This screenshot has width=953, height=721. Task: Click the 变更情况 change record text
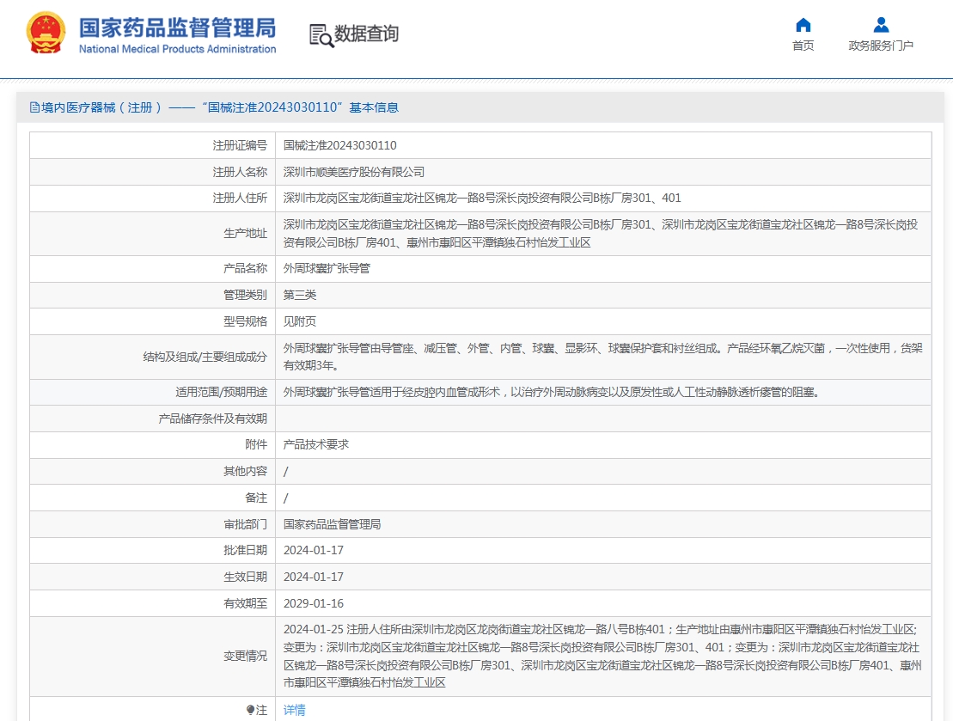602,657
